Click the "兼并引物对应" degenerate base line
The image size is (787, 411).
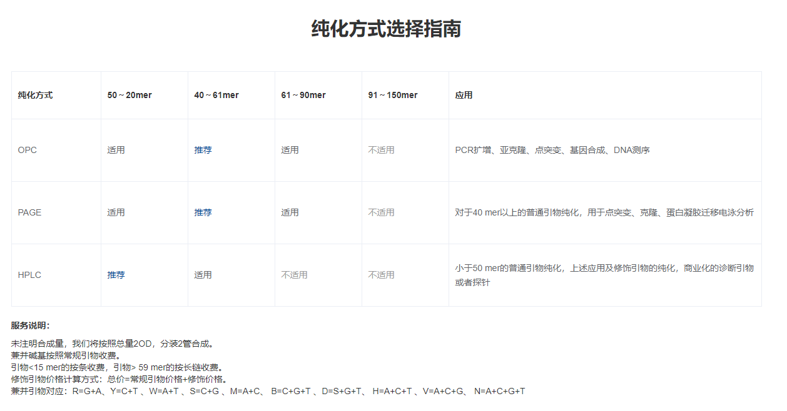[x=268, y=392]
